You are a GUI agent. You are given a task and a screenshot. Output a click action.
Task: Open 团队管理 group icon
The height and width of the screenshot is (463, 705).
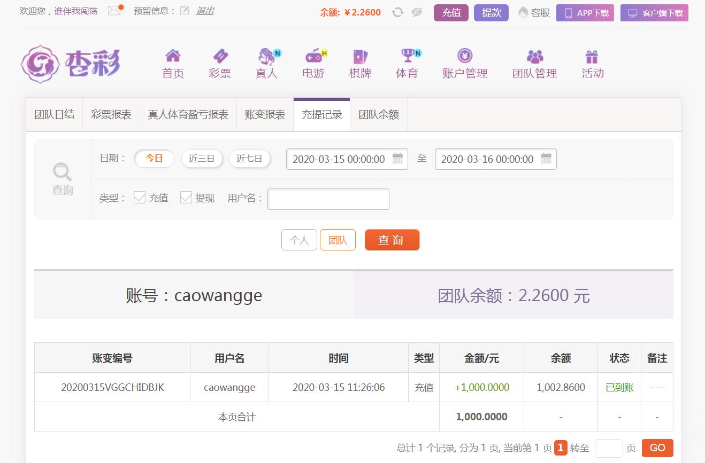pos(535,56)
